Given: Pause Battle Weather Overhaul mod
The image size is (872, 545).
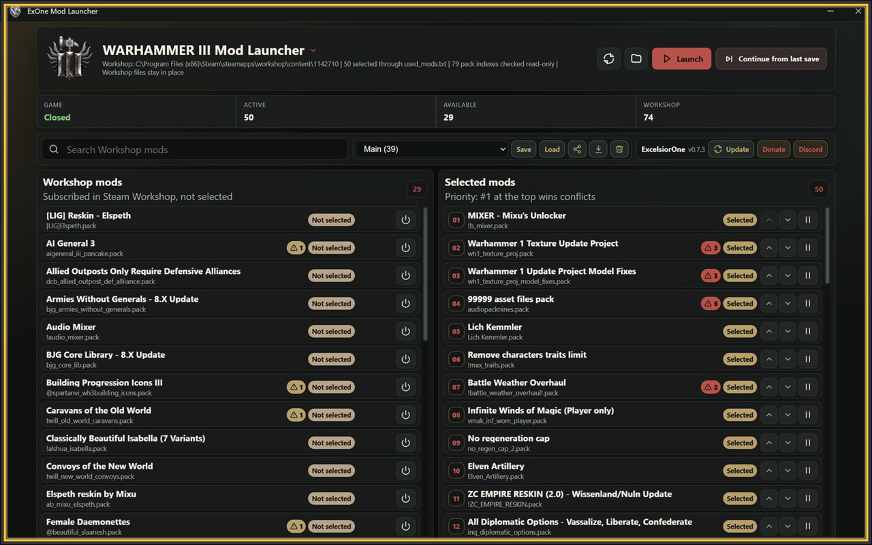Looking at the screenshot, I should 808,387.
